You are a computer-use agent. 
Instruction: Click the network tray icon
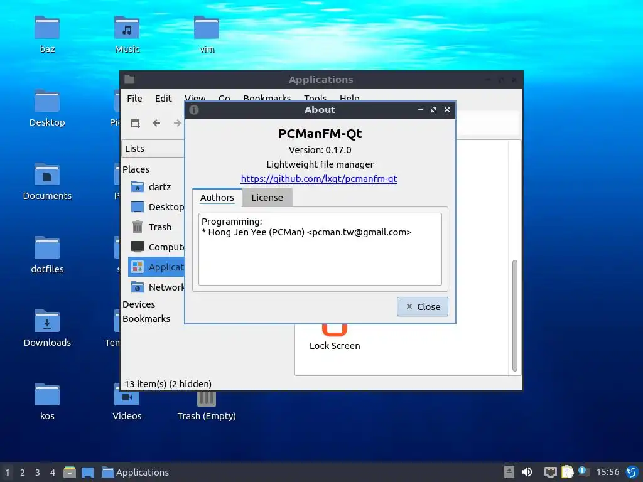[x=550, y=472]
